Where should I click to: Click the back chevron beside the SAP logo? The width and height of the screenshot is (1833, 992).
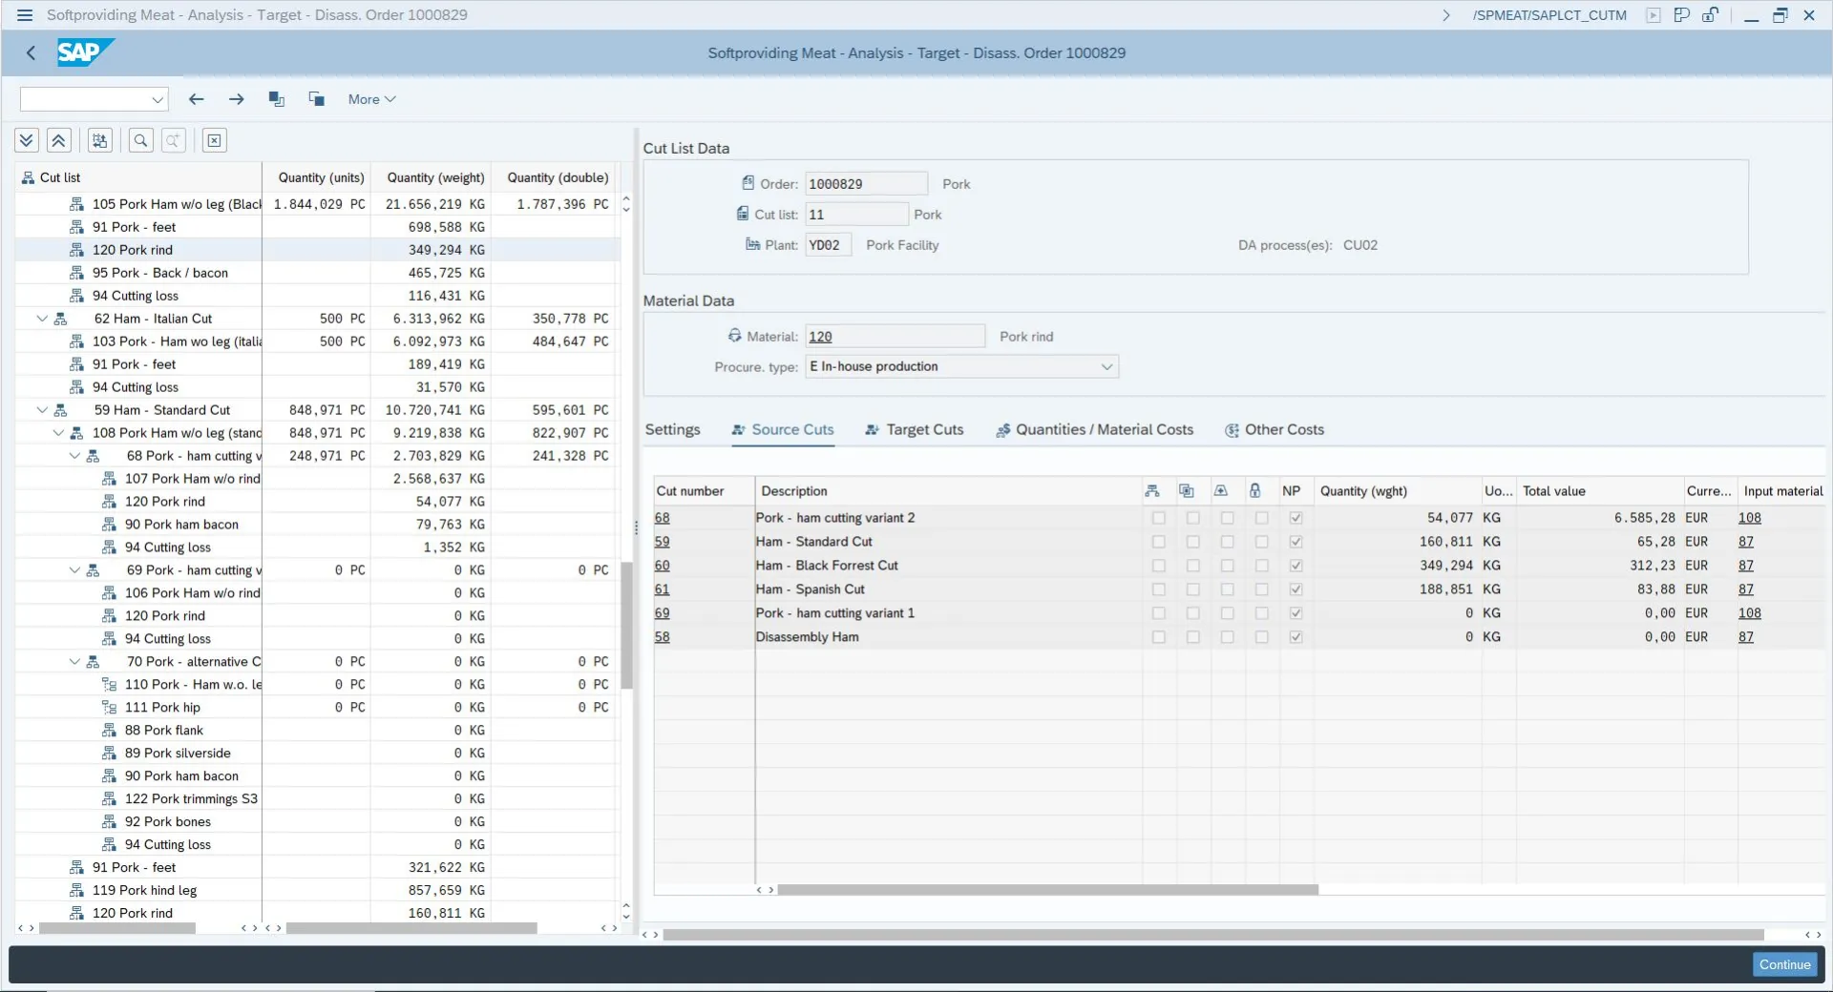tap(31, 53)
